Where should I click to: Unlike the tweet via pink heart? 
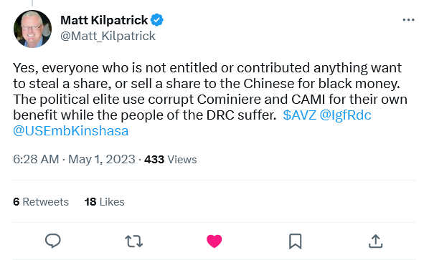(x=214, y=241)
